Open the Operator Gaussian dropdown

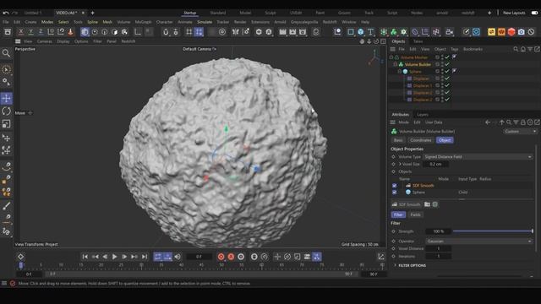(479, 241)
